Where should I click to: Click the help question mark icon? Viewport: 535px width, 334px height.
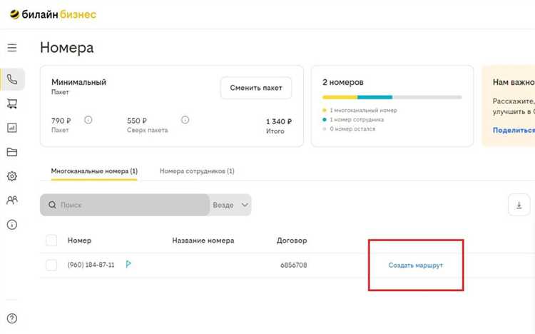click(12, 318)
